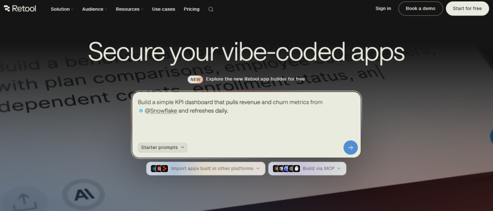Open the Use cases page
This screenshot has width=493, height=211.
tap(164, 9)
